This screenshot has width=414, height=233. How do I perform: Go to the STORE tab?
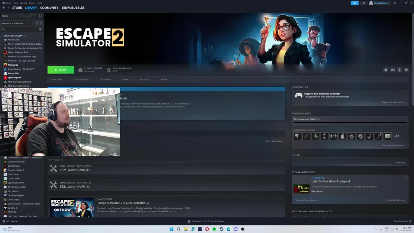coord(17,8)
